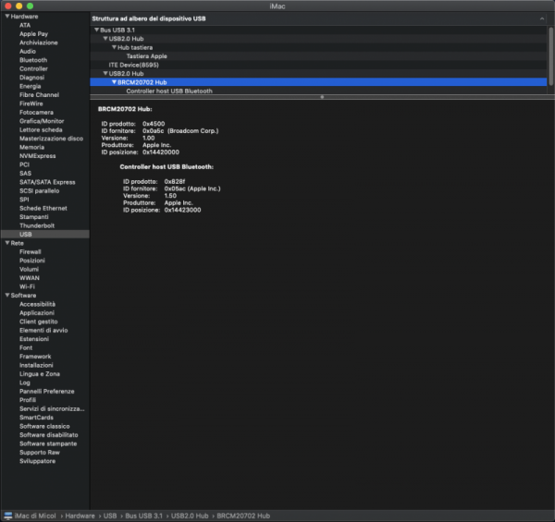The height and width of the screenshot is (522, 555).
Task: Collapse the Hub tastiera disclosure triangle
Action: [113, 47]
